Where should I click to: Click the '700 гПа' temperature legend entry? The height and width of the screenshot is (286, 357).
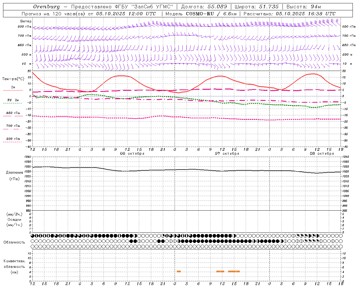click(13, 126)
